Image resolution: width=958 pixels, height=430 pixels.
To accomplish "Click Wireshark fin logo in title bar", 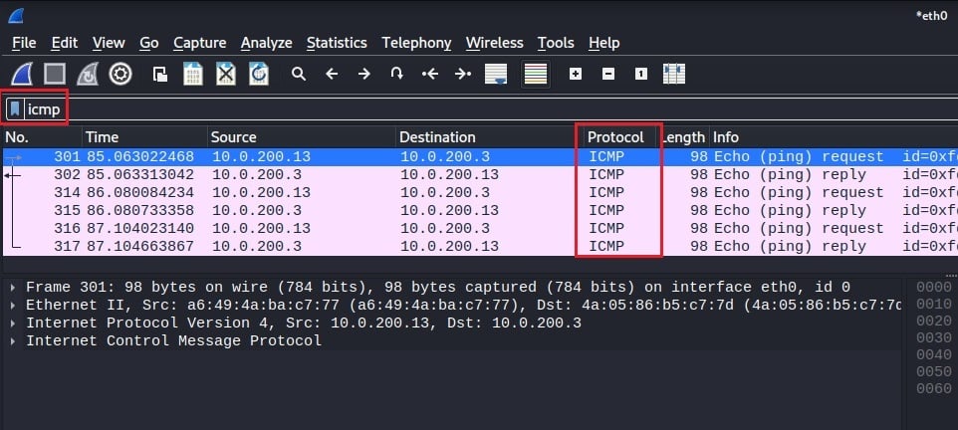I will pos(17,15).
